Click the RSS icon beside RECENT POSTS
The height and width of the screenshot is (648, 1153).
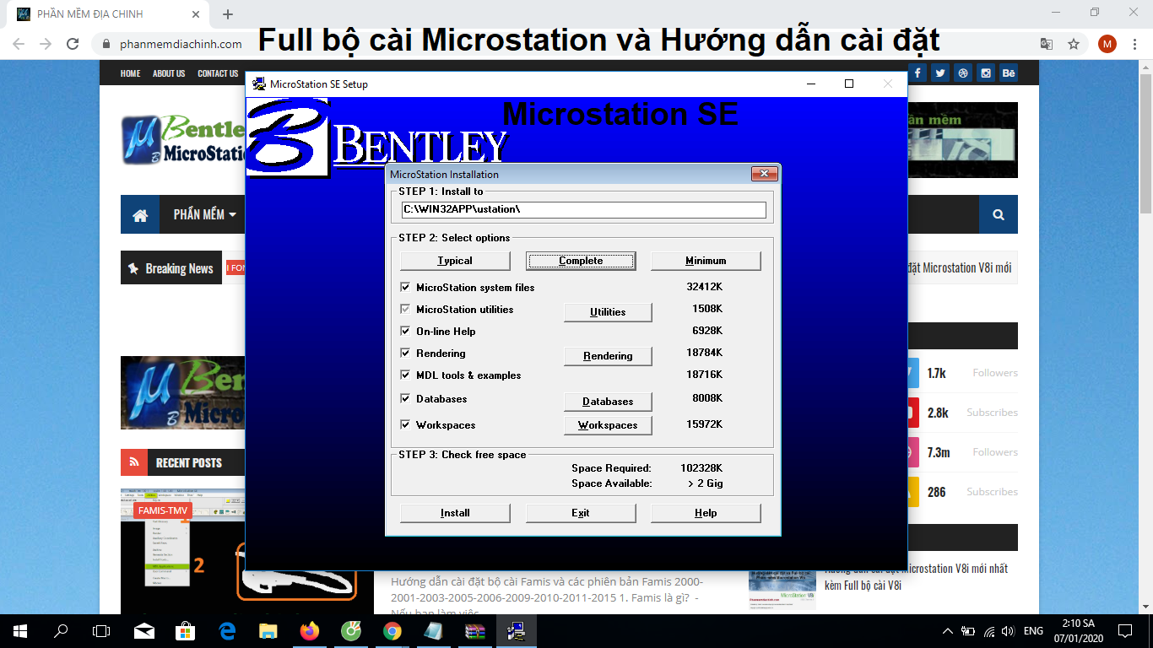point(134,462)
